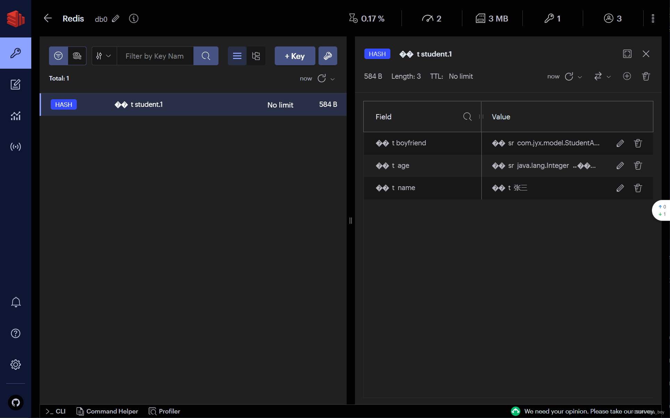This screenshot has height=418, width=670.
Task: Click the add new field icon
Action: point(627,76)
